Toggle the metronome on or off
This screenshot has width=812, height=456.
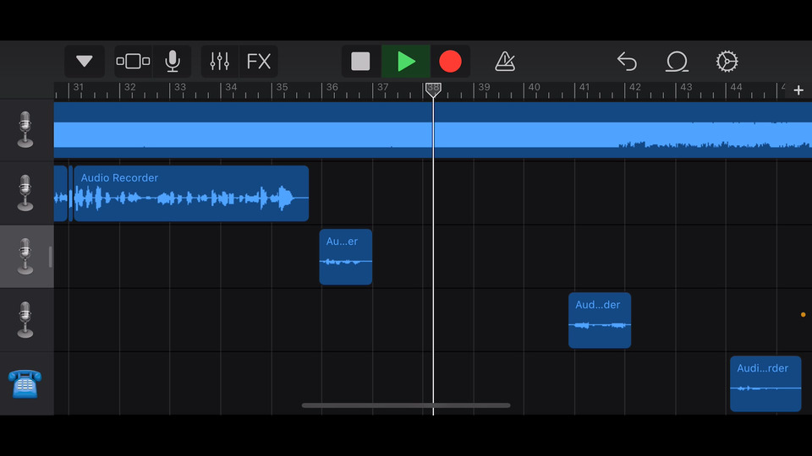505,62
